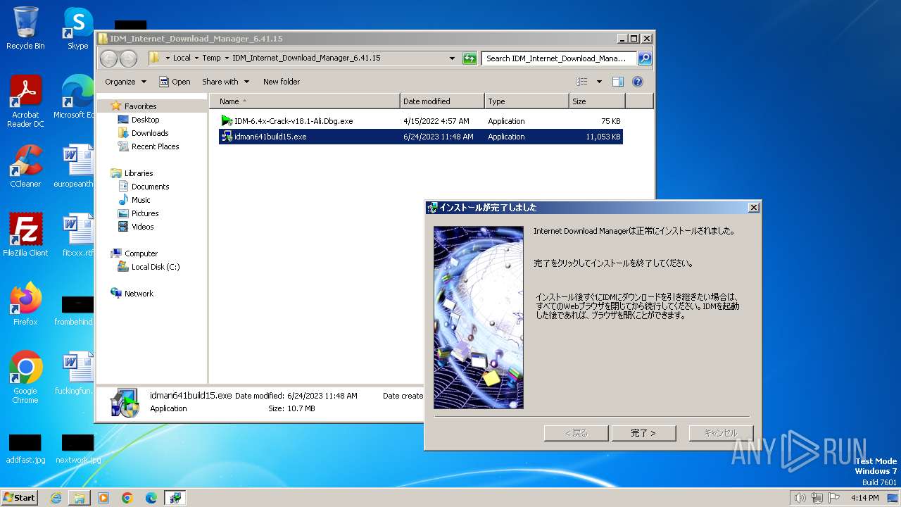Screen dimensions: 901x507
Task: Switch to the IDM installer taskbar item
Action: pos(175,498)
